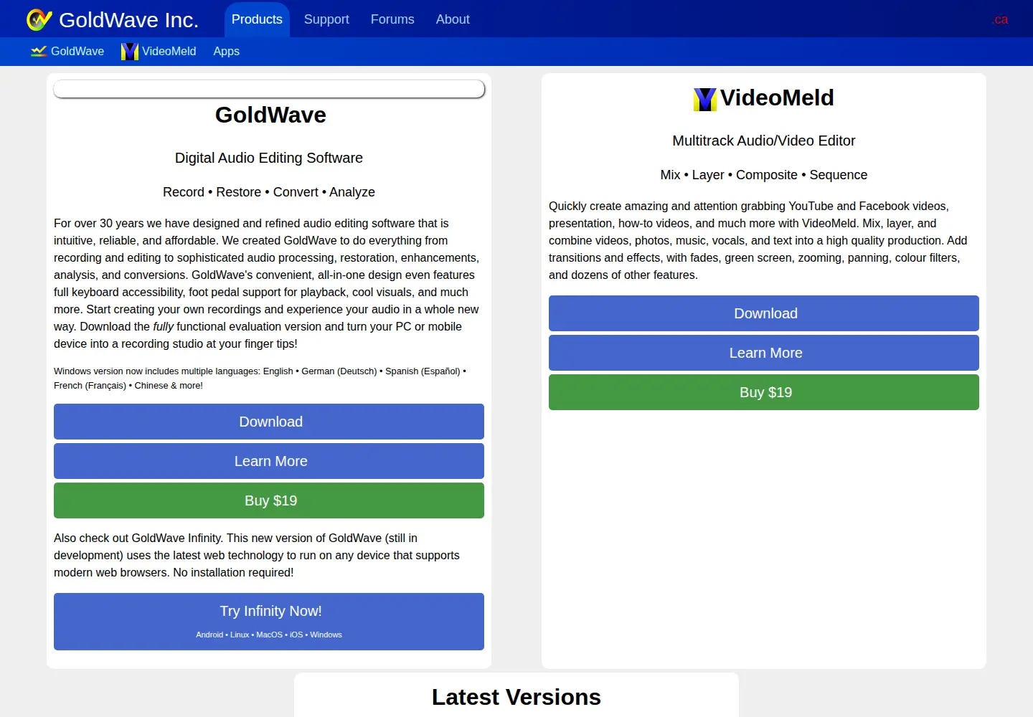This screenshot has width=1033, height=717.
Task: Click the GoldWave Inc. site title
Action: tap(128, 19)
